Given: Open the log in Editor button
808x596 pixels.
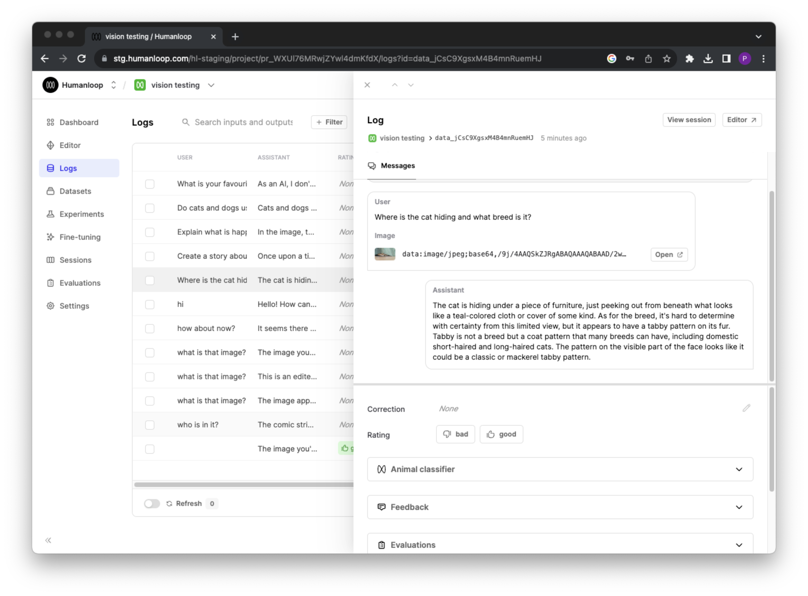Looking at the screenshot, I should click(x=742, y=120).
